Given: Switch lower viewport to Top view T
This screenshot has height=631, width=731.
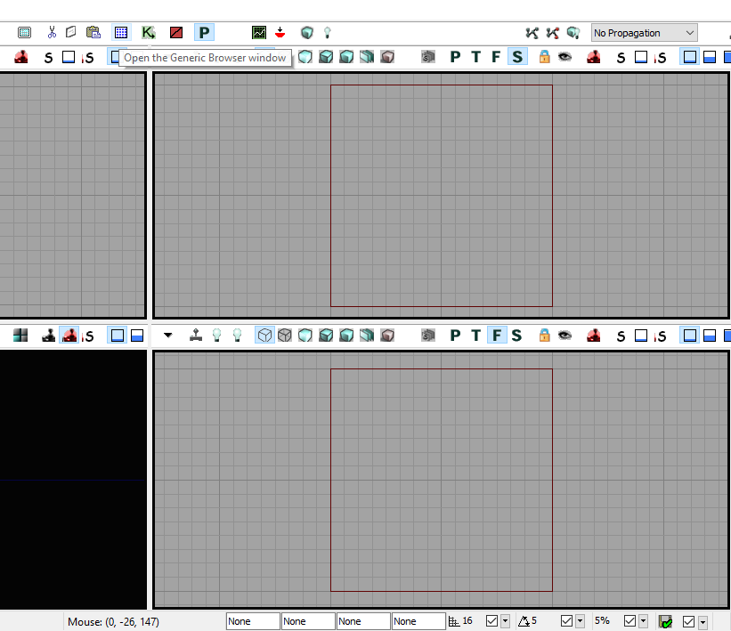Looking at the screenshot, I should click(x=475, y=336).
